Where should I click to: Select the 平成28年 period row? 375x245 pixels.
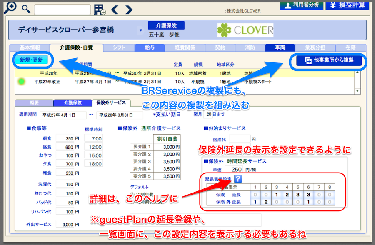coord(185,73)
